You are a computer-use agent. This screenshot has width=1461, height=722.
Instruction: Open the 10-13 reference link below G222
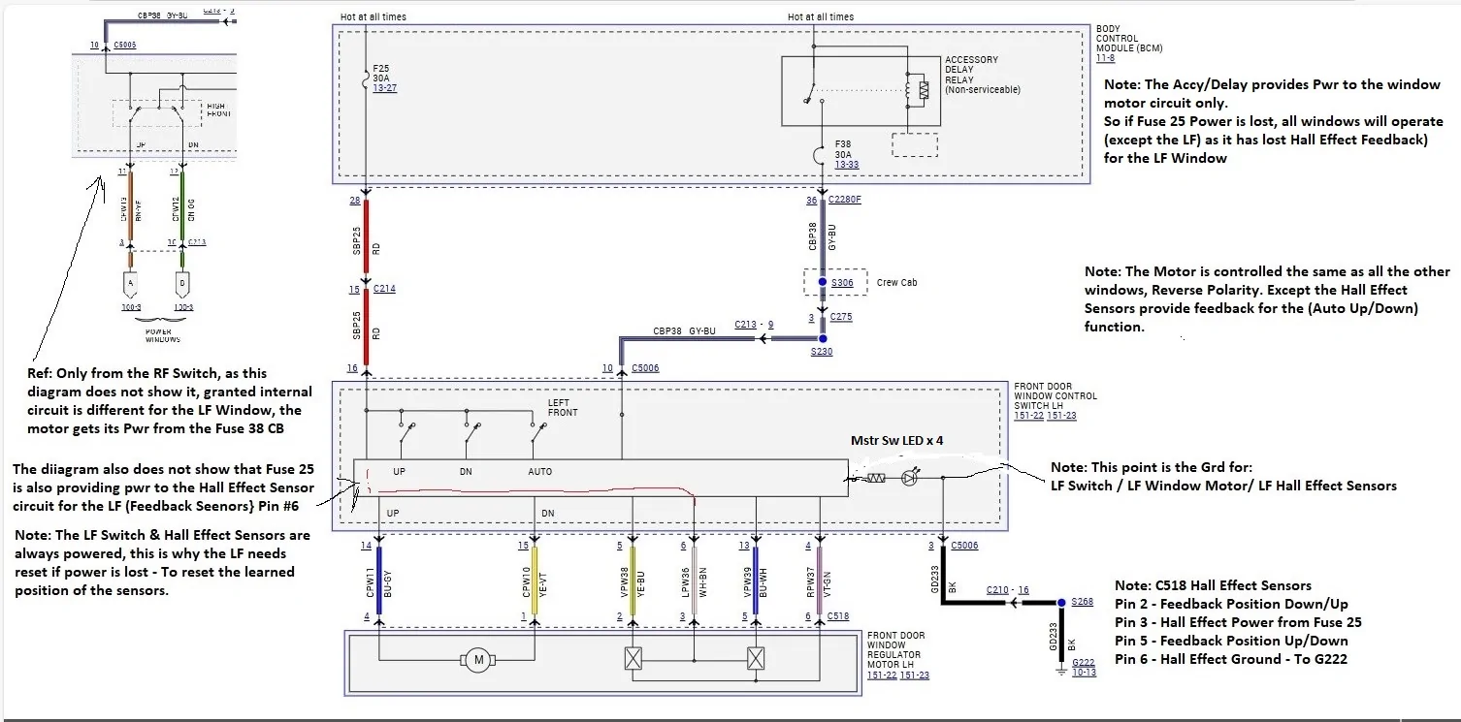coord(1085,673)
